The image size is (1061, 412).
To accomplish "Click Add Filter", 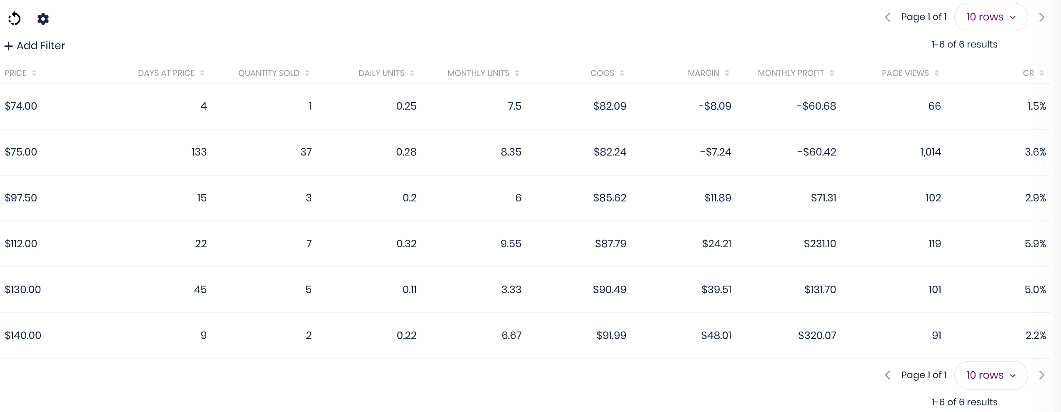I will coord(35,45).
